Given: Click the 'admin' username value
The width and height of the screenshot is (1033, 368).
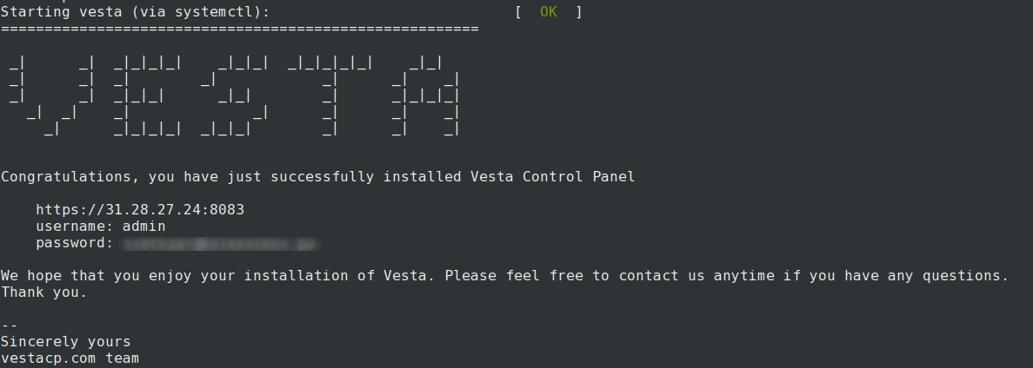Looking at the screenshot, I should click(x=144, y=227).
